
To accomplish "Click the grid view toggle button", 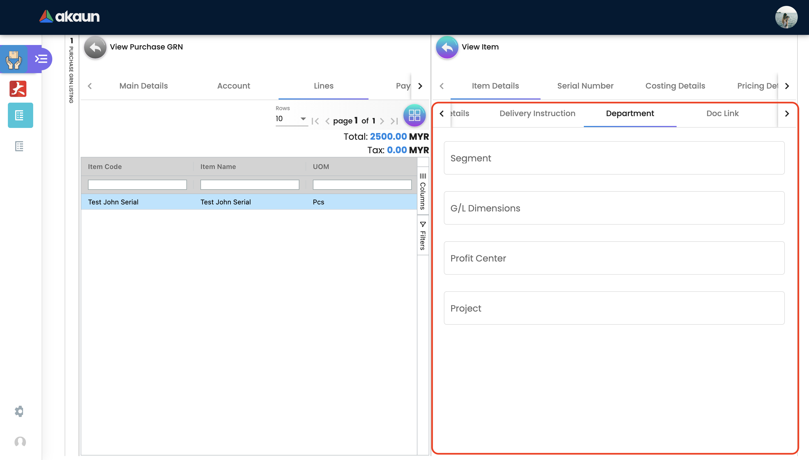I will (x=414, y=115).
